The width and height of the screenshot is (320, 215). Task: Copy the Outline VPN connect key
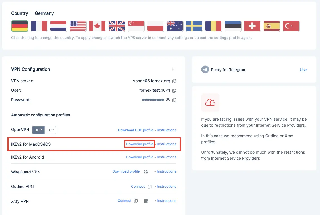(x=150, y=187)
